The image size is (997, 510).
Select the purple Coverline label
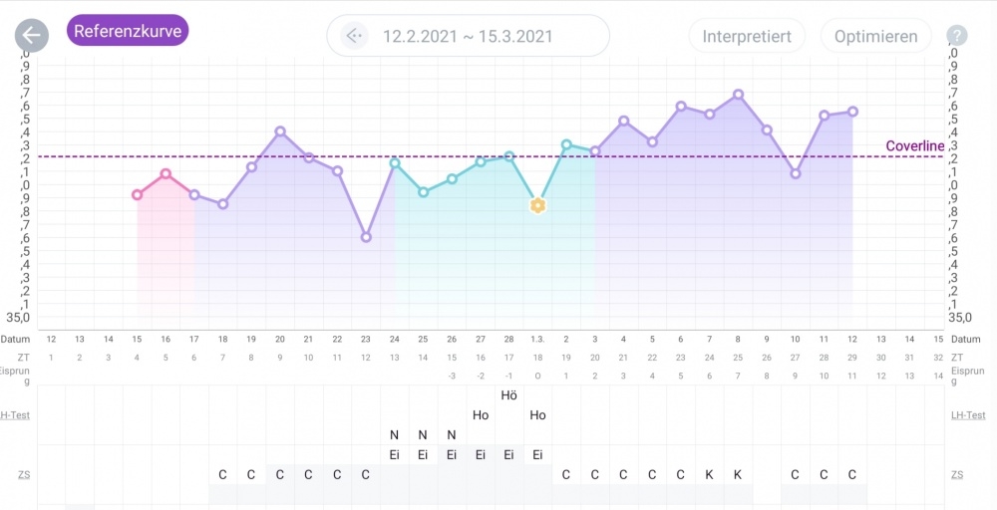point(914,146)
